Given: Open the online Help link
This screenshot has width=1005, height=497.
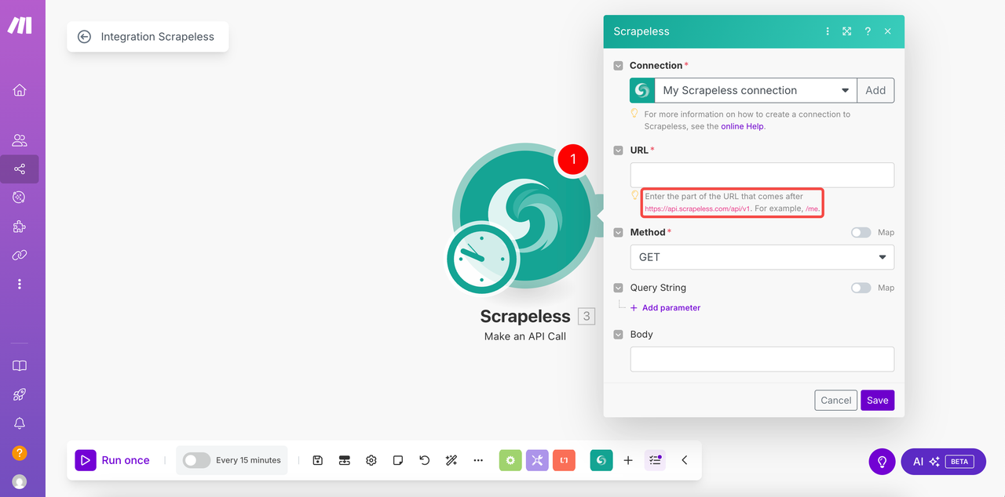Looking at the screenshot, I should click(x=742, y=126).
